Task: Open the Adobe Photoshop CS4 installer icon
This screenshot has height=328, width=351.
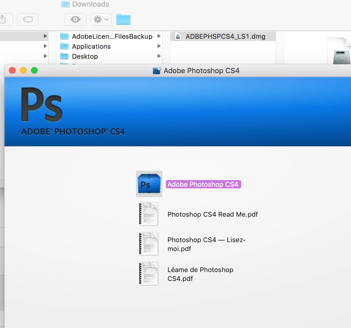Action: pyautogui.click(x=149, y=184)
